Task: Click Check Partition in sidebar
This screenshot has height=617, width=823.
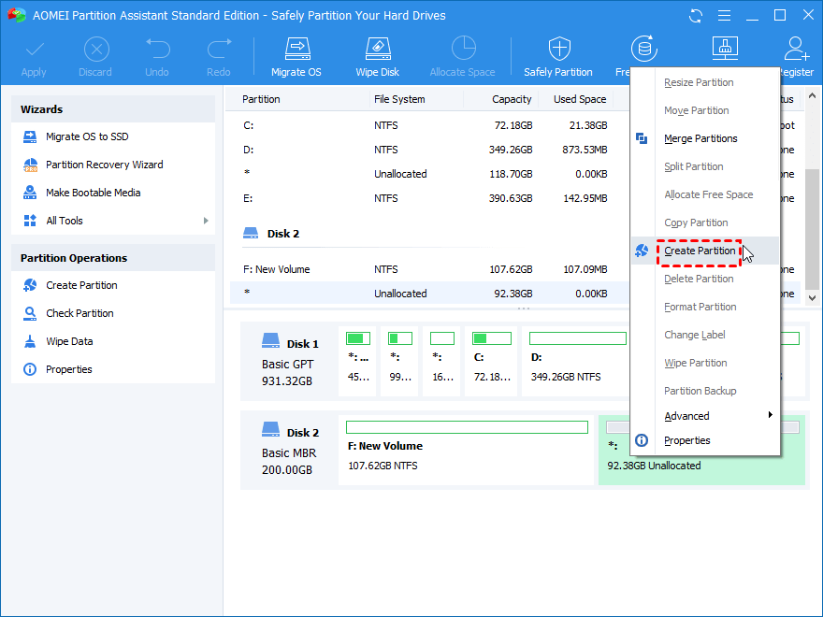Action: [x=79, y=313]
